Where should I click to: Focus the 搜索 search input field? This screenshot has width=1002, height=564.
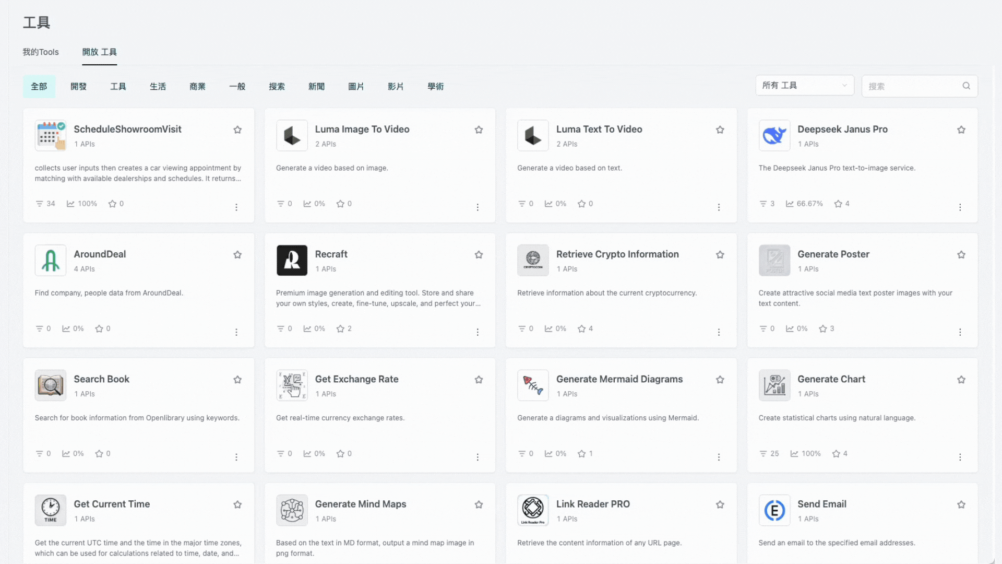(920, 86)
